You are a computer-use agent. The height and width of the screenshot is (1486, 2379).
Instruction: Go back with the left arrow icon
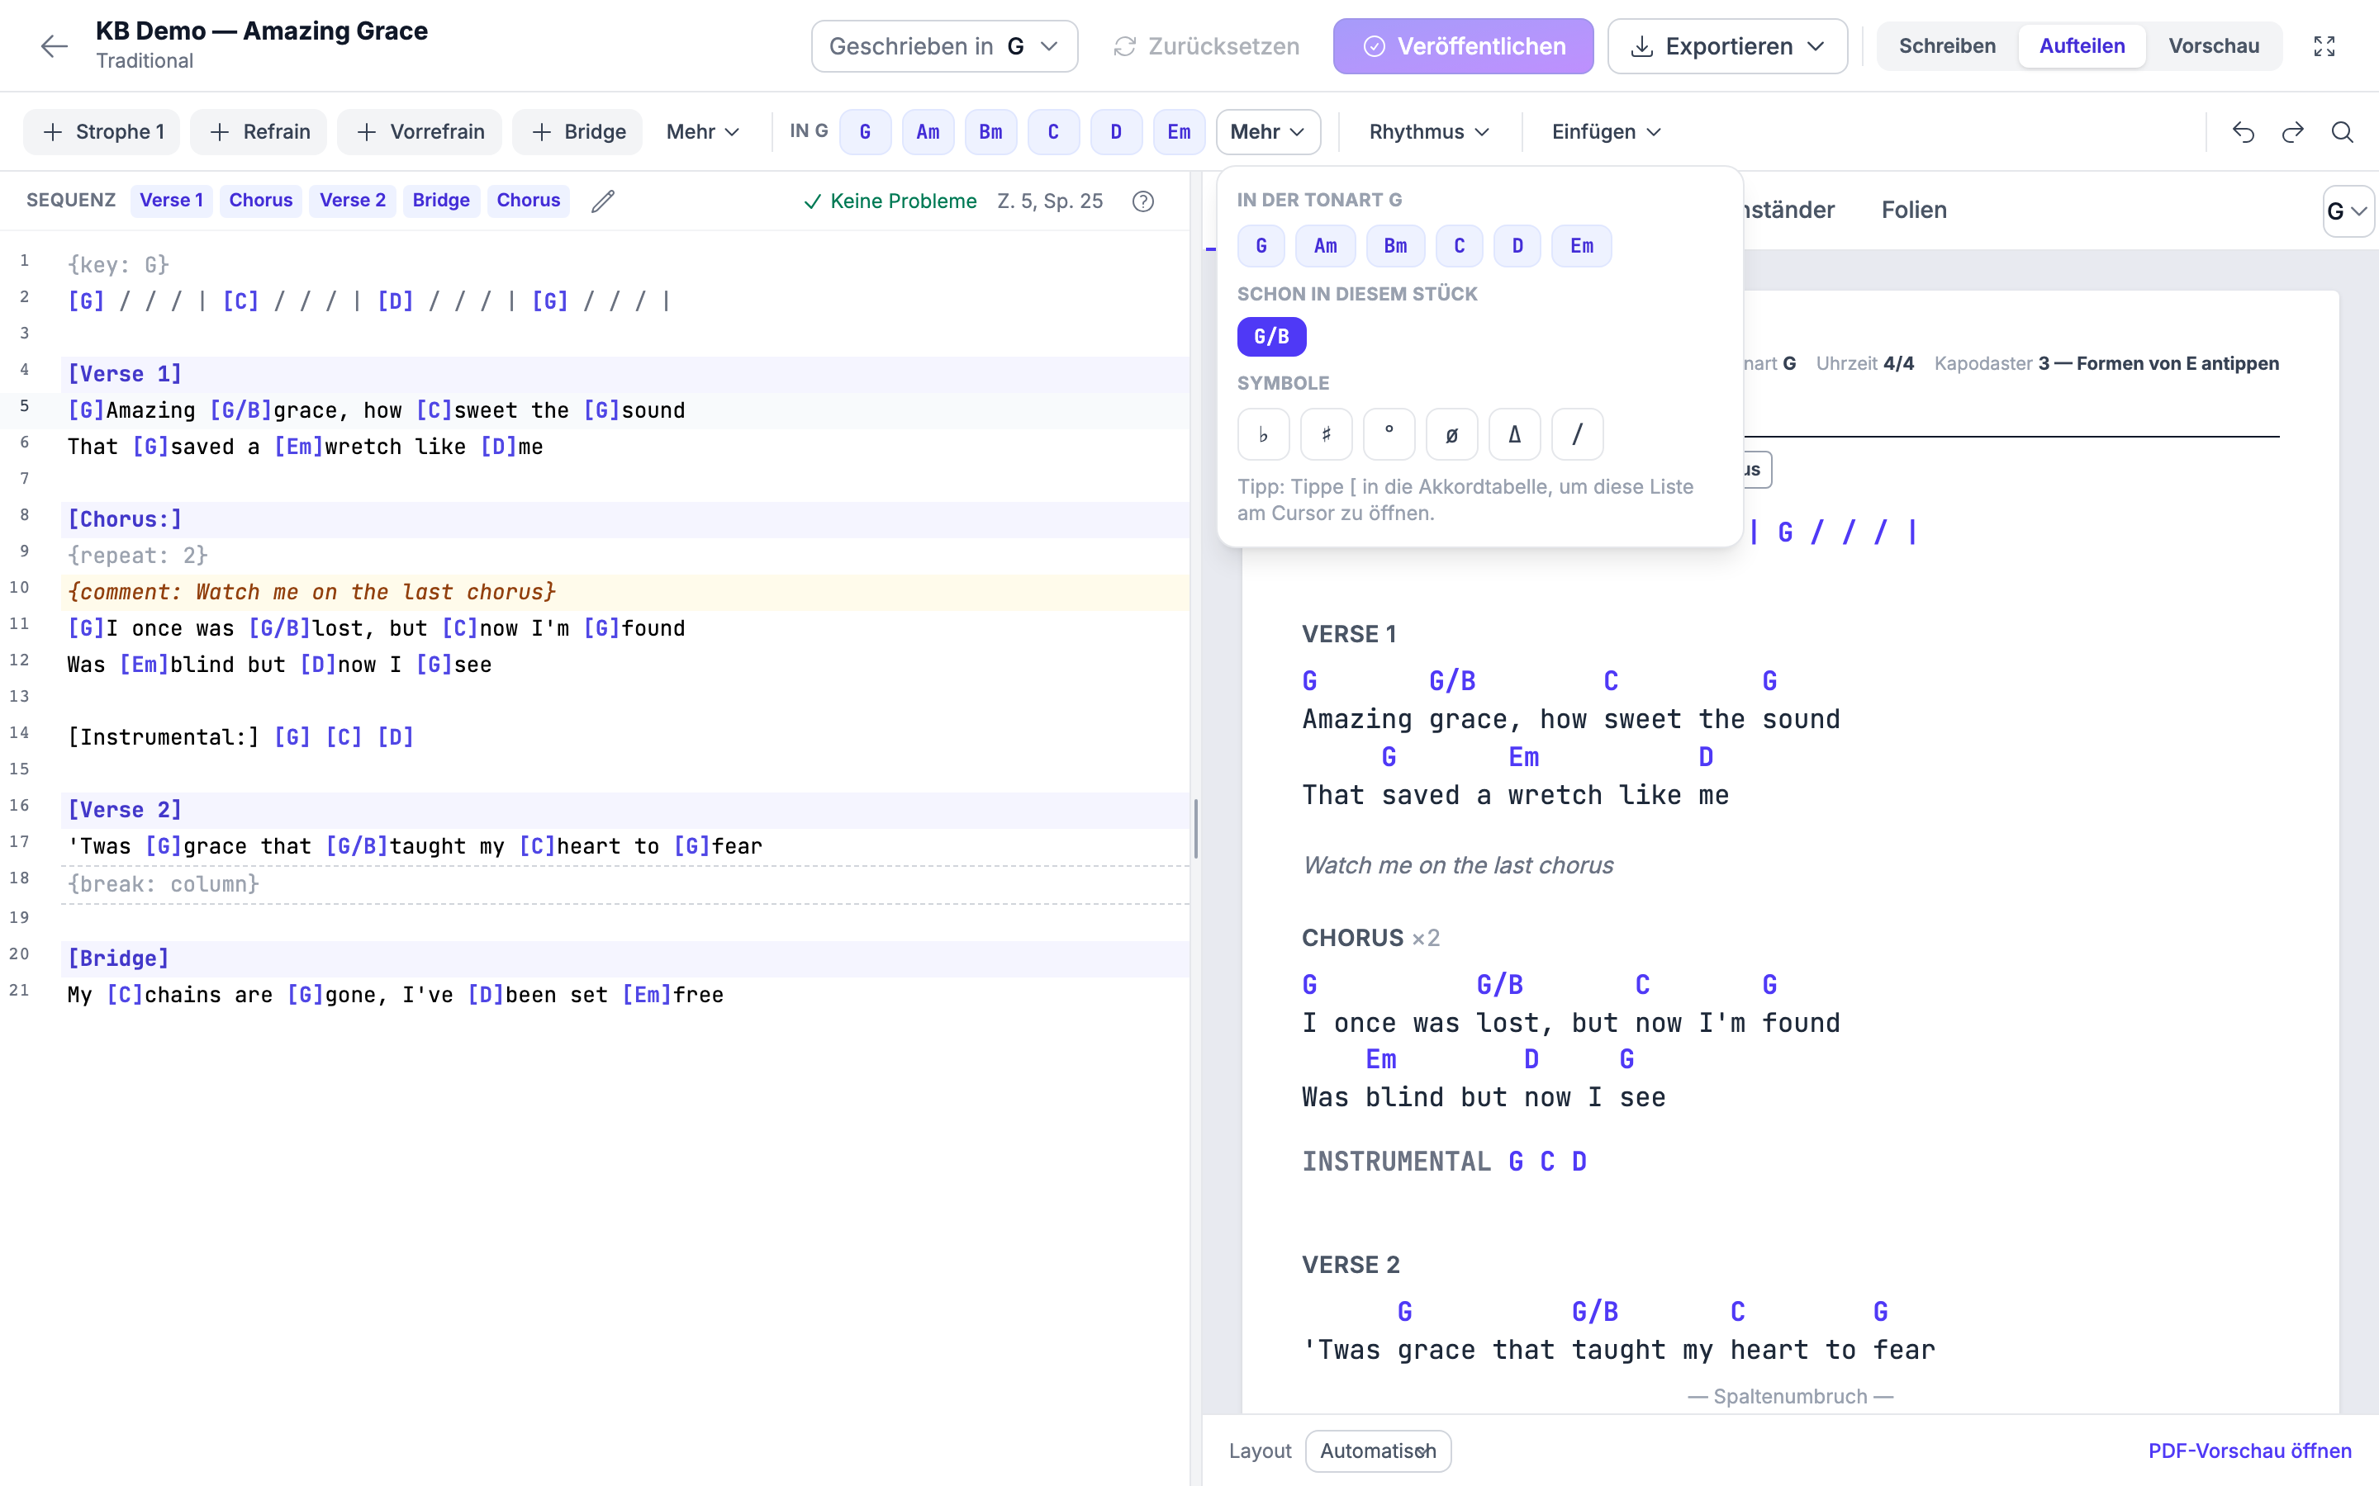[x=54, y=46]
